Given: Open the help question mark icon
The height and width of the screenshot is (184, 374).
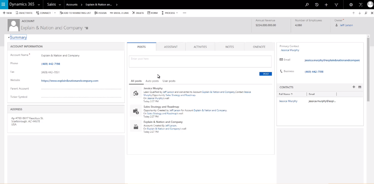Looking at the screenshot, I should (x=361, y=5).
